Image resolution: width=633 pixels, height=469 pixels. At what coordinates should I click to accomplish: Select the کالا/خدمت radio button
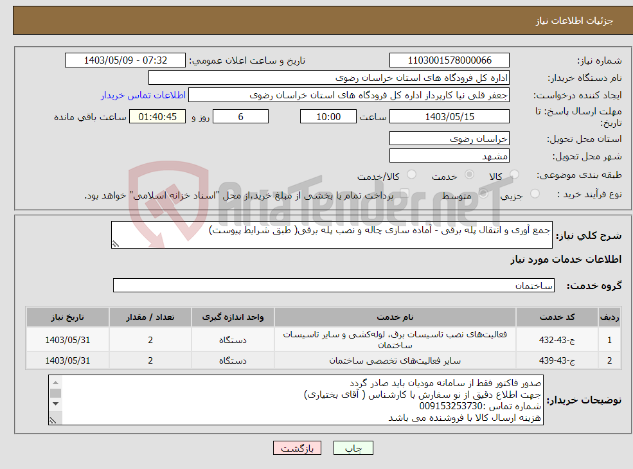point(411,175)
